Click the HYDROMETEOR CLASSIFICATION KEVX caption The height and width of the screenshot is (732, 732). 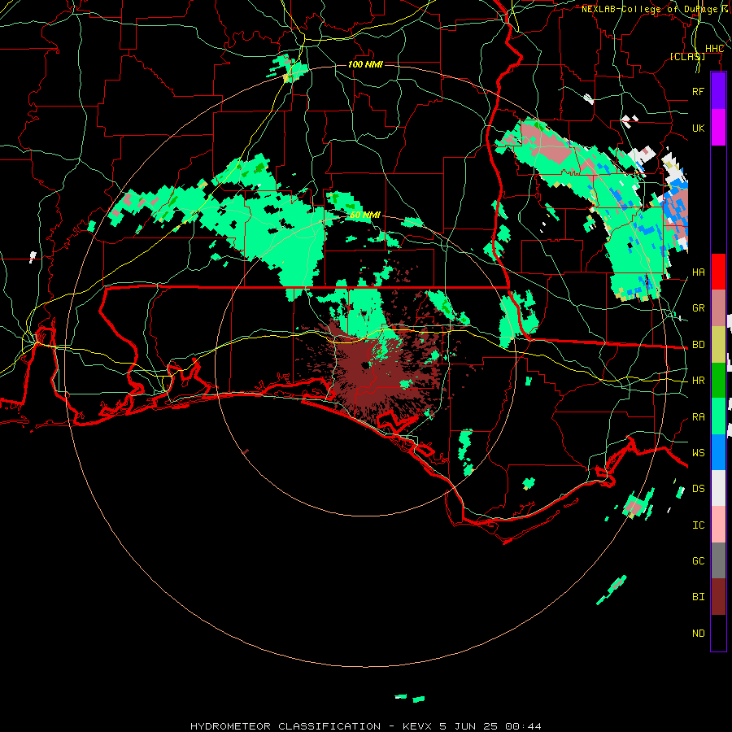click(x=366, y=726)
